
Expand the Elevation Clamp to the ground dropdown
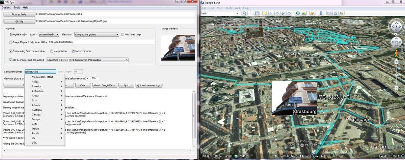(97, 34)
